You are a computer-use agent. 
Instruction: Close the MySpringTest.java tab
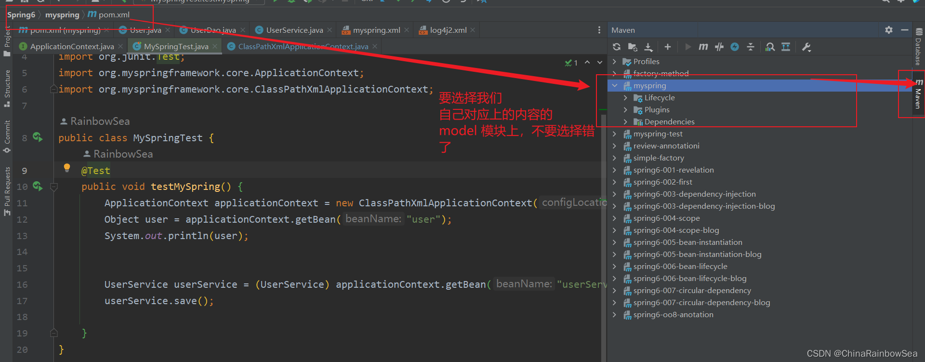215,46
